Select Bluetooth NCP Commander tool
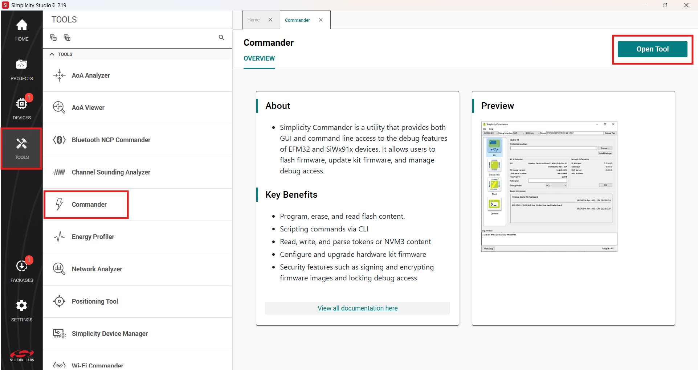This screenshot has width=698, height=370. pyautogui.click(x=111, y=140)
